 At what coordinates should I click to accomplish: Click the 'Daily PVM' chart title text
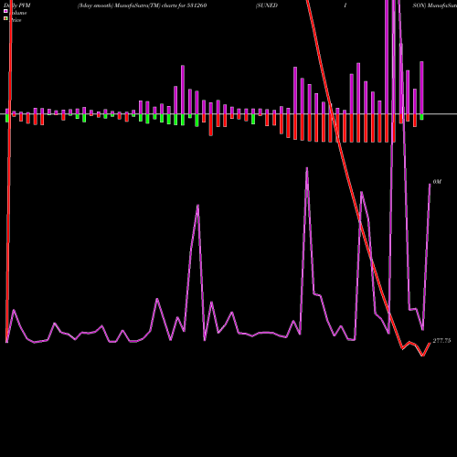coord(17,5)
